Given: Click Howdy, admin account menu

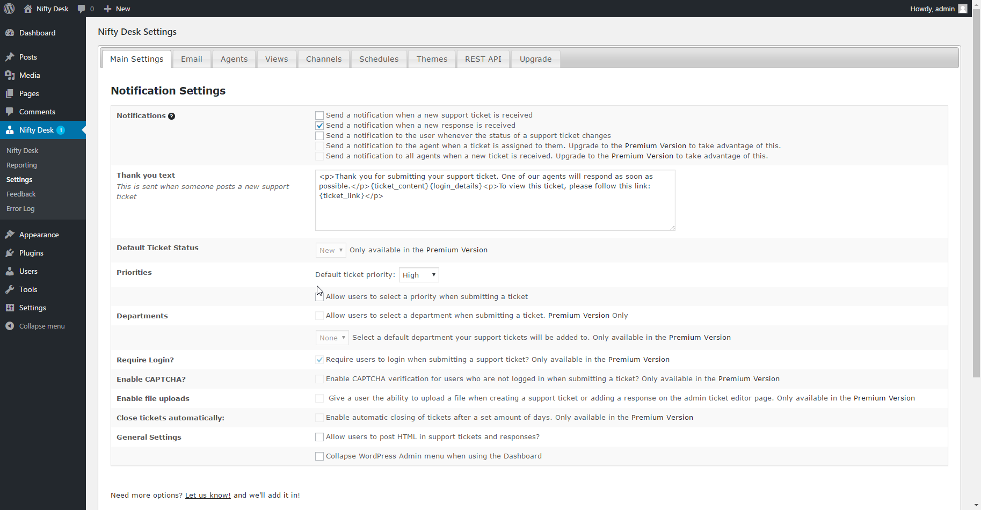Looking at the screenshot, I should (x=939, y=9).
